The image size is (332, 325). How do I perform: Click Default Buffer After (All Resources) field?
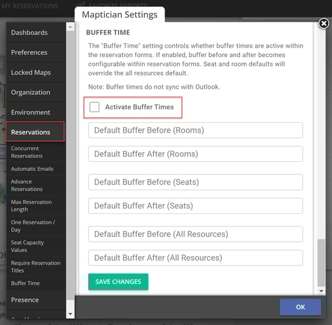pos(195,258)
